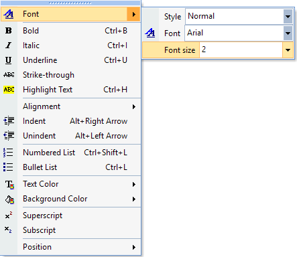Expand the Font size dropdown arrow
This screenshot has height=257, width=297.
coord(288,50)
